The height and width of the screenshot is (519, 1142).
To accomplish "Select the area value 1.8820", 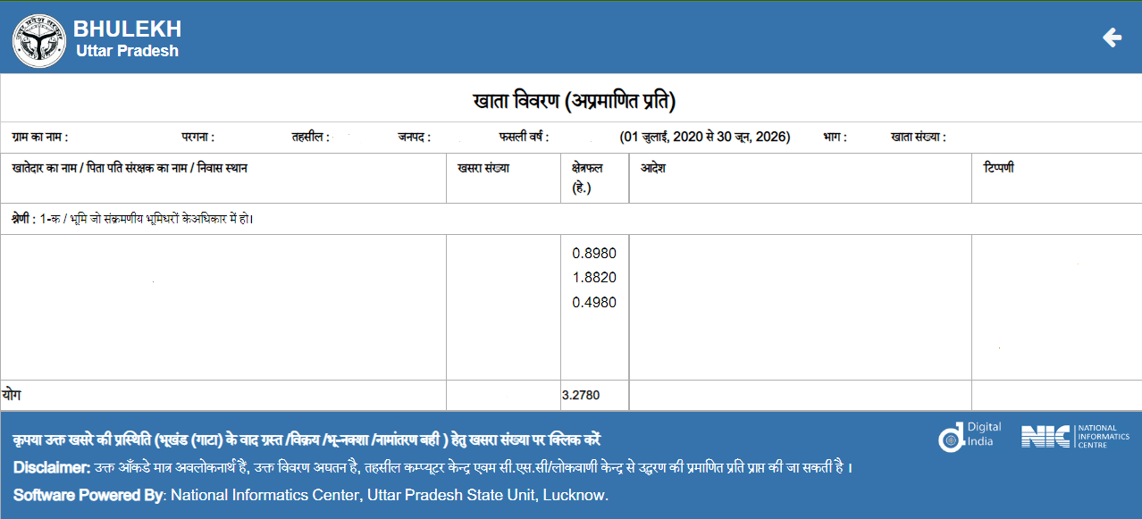I will coord(594,278).
